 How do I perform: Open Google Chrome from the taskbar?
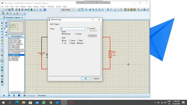click(x=51, y=102)
